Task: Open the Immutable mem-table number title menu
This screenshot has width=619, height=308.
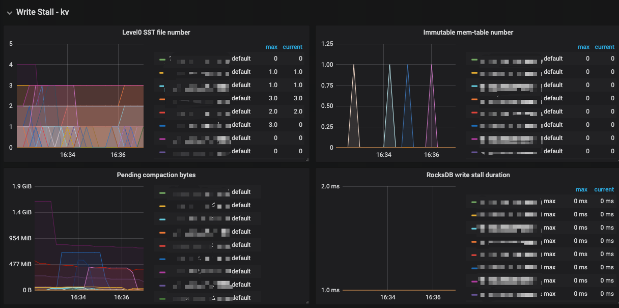Action: click(x=468, y=32)
